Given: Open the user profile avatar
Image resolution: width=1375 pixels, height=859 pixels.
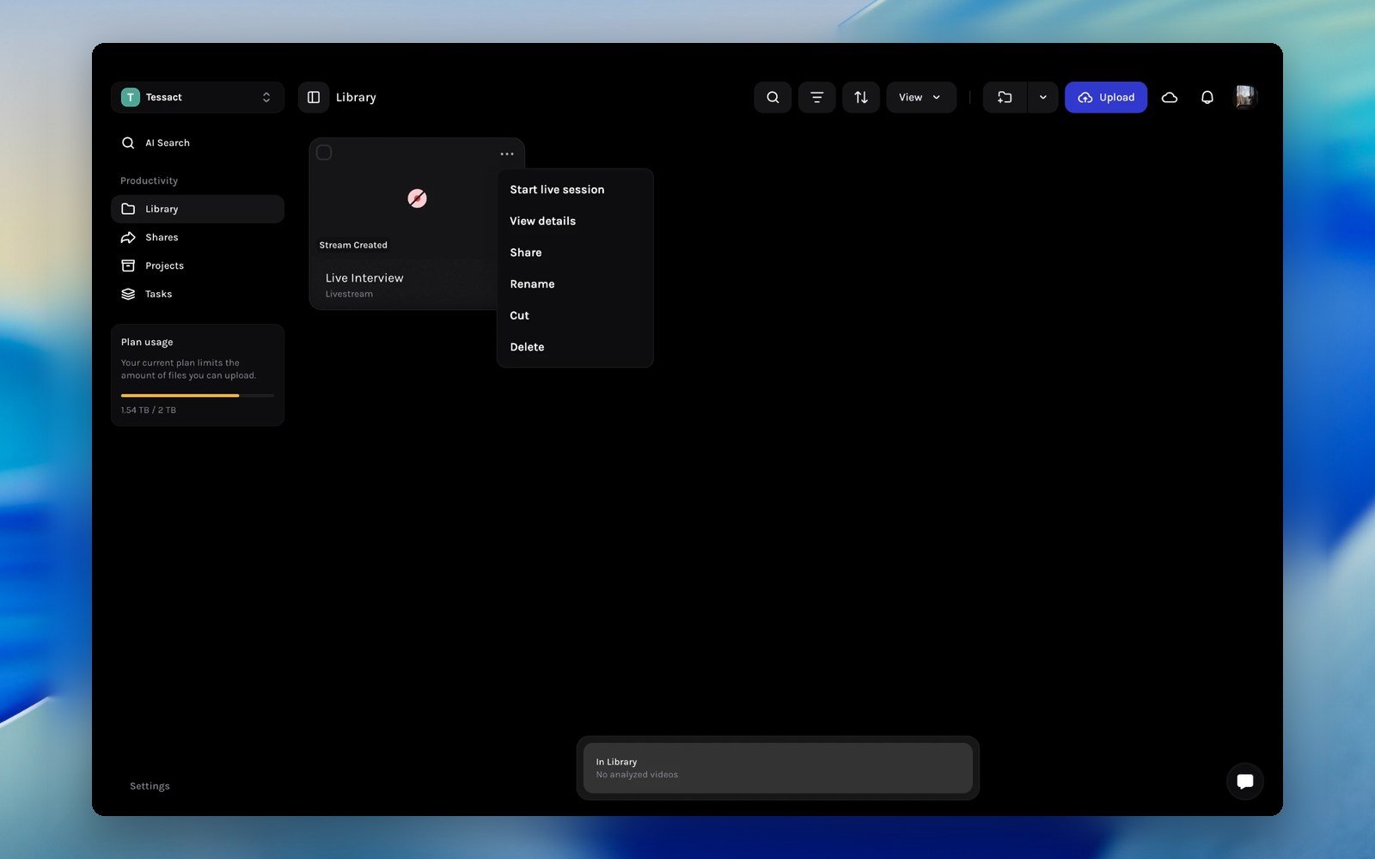Looking at the screenshot, I should [x=1245, y=97].
